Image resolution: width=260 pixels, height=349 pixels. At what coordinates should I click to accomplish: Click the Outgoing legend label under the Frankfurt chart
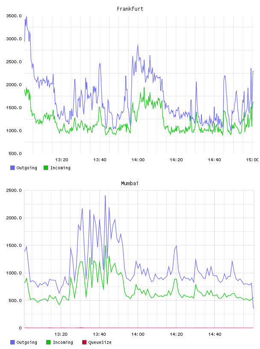(27, 168)
